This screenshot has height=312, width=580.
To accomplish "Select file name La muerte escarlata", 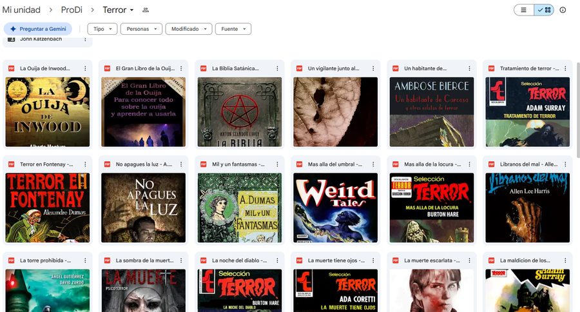I will (x=432, y=260).
